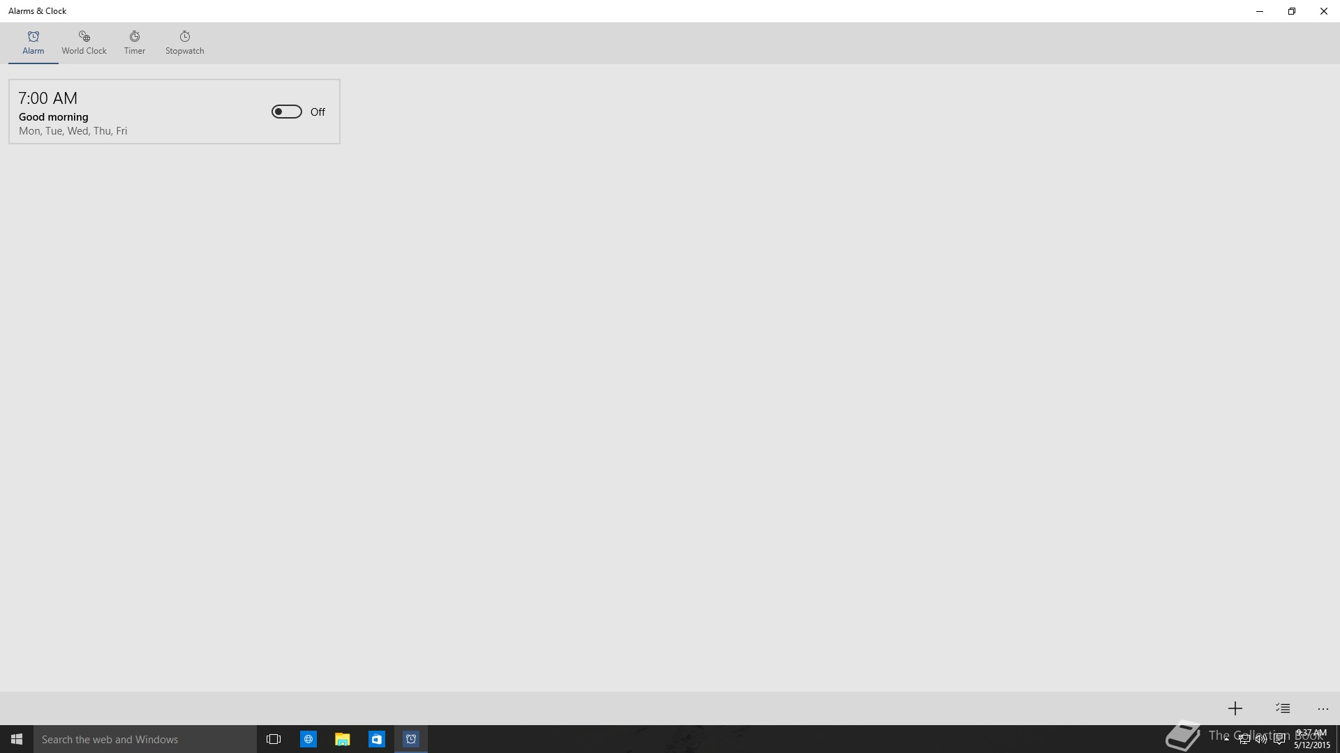Open Task View from taskbar
Image resolution: width=1340 pixels, height=753 pixels.
[274, 739]
